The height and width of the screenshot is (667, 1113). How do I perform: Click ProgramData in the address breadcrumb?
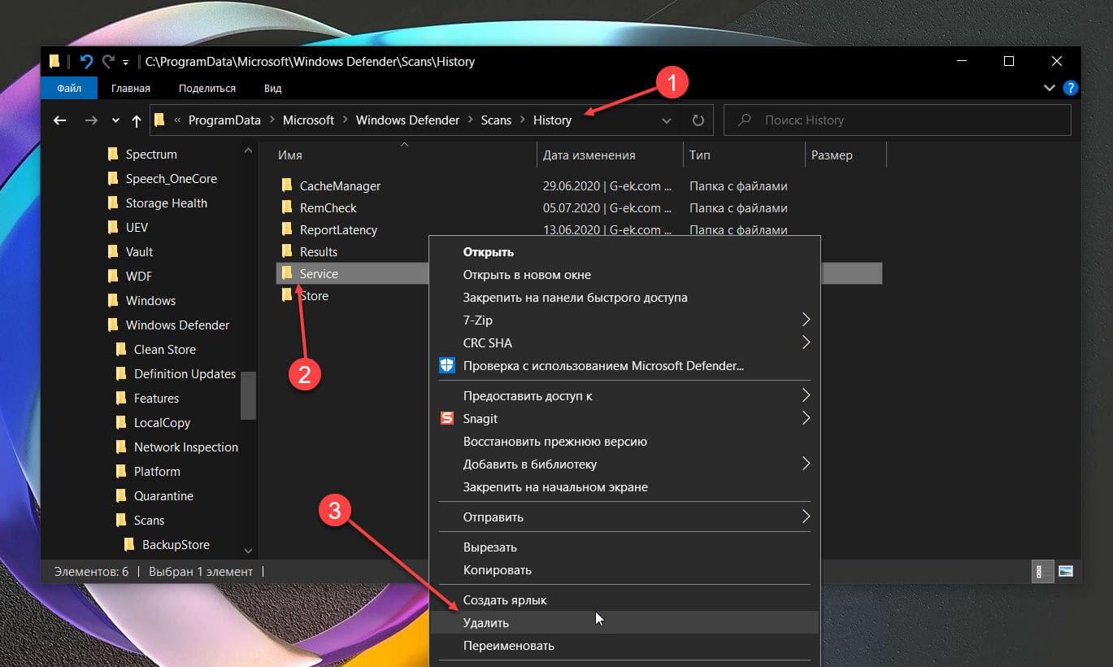click(x=224, y=120)
